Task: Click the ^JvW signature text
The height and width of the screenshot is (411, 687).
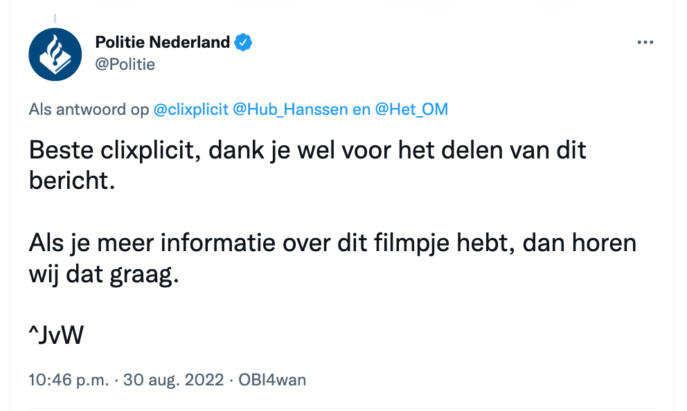Action: pos(56,336)
